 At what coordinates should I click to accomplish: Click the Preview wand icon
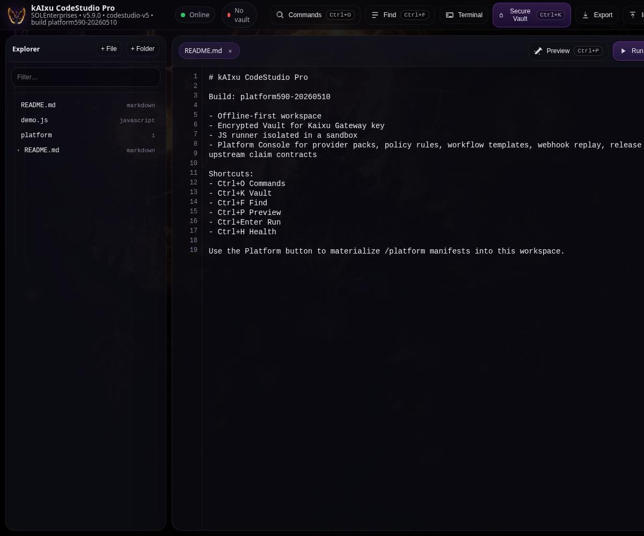click(x=538, y=51)
